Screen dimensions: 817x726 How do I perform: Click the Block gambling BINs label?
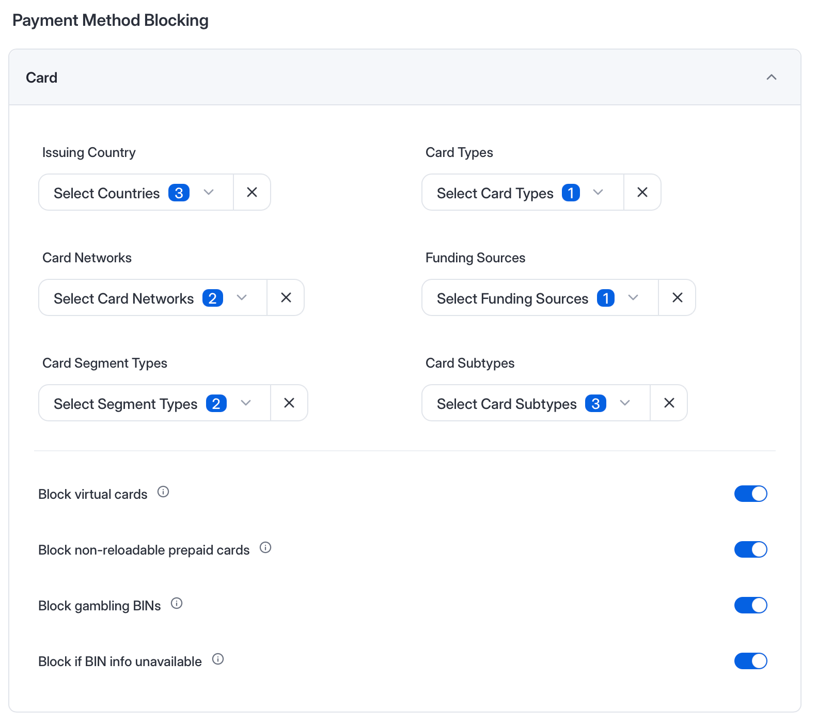tap(100, 606)
